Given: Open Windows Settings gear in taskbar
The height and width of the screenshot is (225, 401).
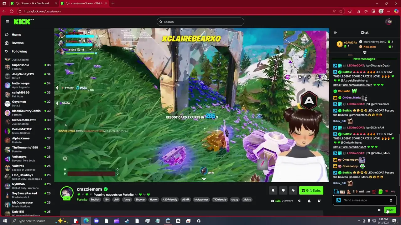Looking at the screenshot, I should (199, 221).
